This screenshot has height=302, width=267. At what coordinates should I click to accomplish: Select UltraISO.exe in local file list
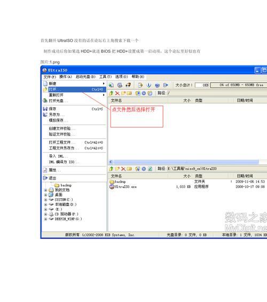(x=123, y=187)
